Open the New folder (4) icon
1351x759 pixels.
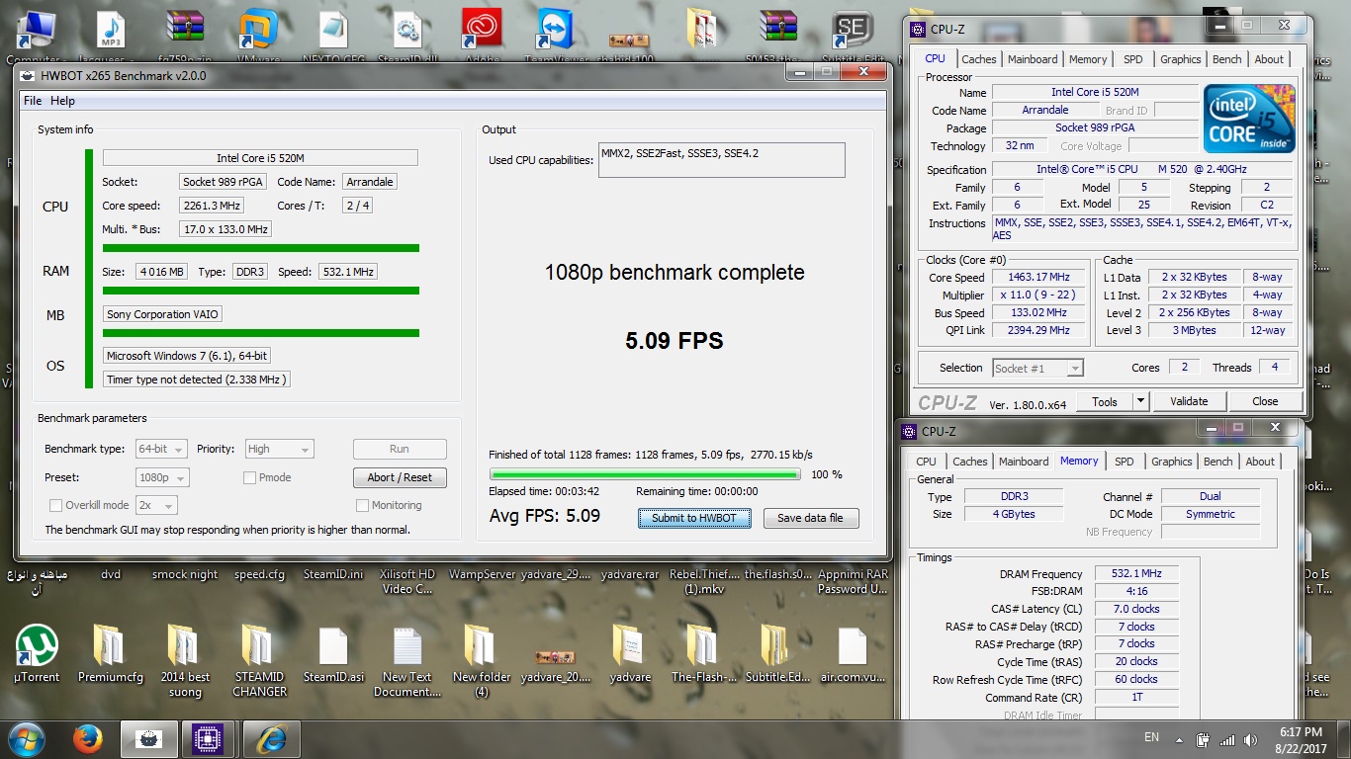482,660
